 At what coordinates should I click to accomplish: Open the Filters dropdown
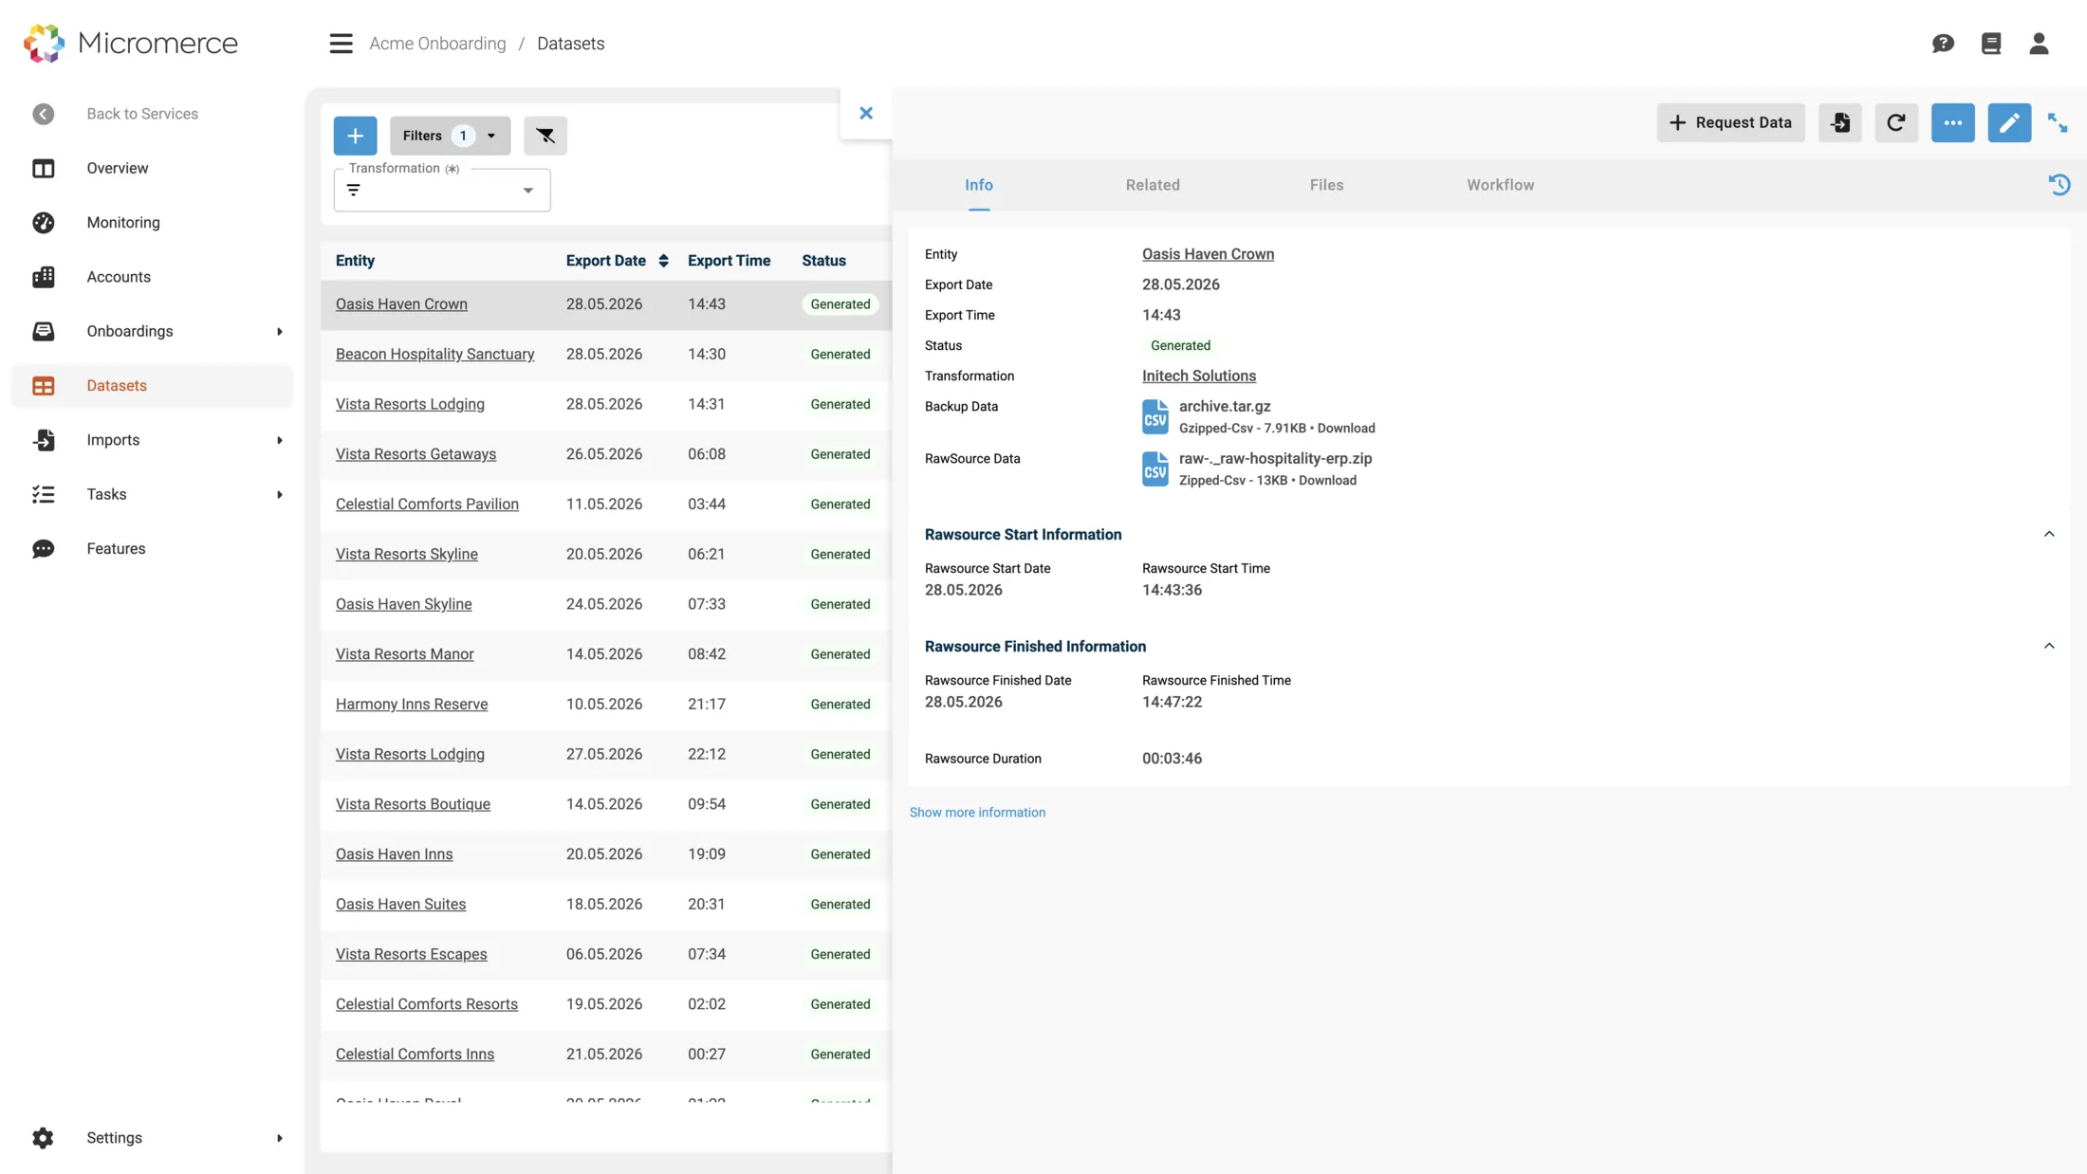(x=450, y=136)
